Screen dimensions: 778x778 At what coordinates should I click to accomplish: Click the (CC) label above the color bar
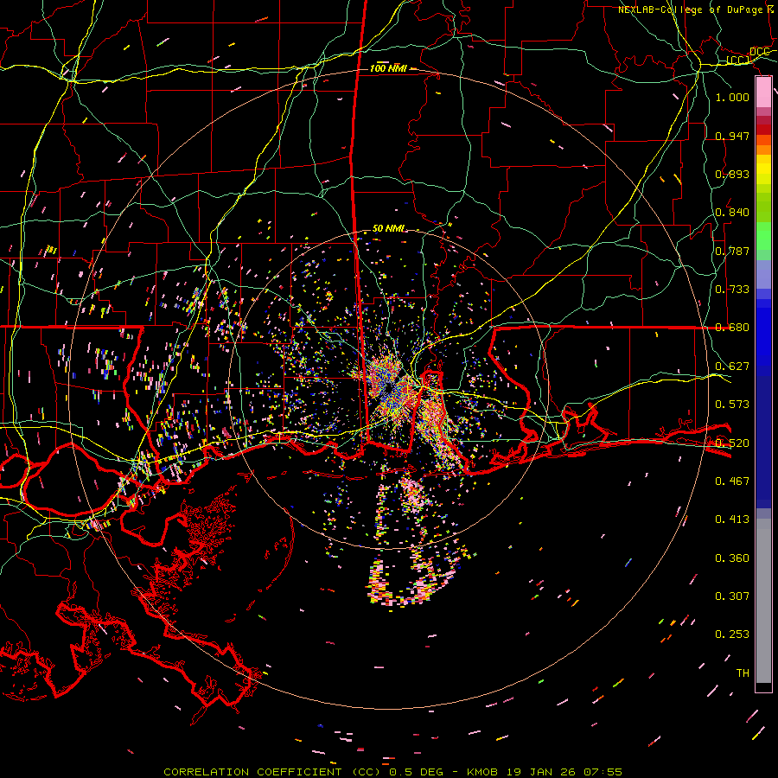point(738,60)
